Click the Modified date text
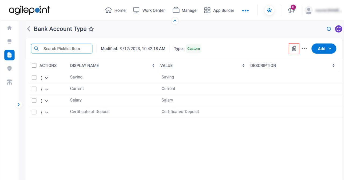Image resolution: width=344 pixels, height=180 pixels. [133, 49]
